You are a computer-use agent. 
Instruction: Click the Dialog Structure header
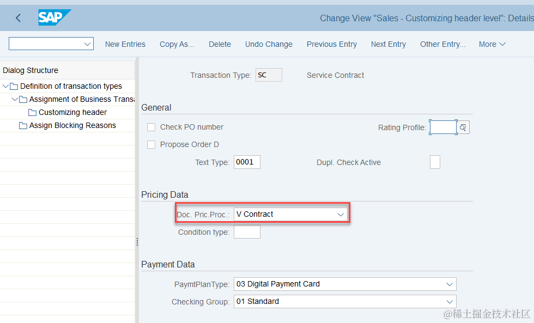coord(31,70)
